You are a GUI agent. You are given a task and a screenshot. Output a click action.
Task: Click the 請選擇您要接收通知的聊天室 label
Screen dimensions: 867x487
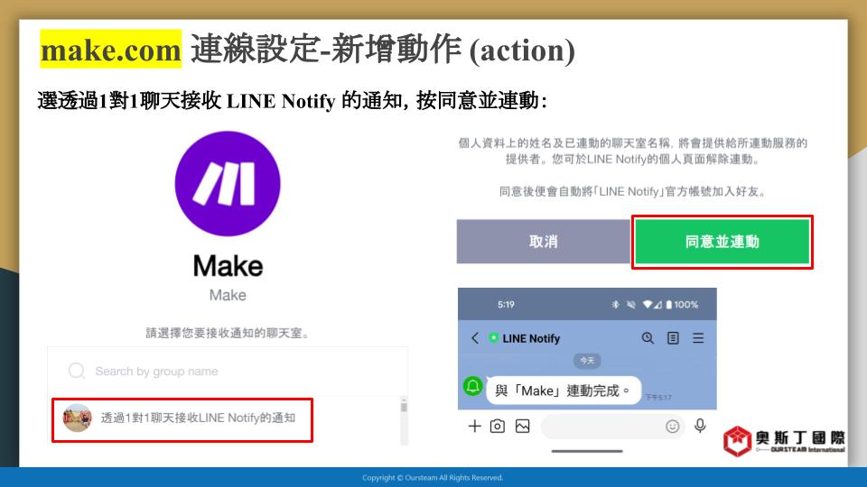228,333
